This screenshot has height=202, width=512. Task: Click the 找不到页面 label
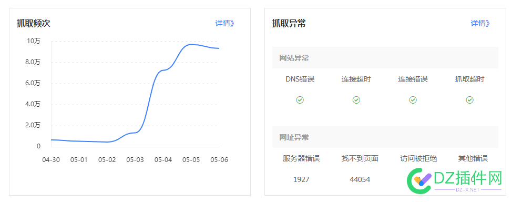pyautogui.click(x=360, y=159)
